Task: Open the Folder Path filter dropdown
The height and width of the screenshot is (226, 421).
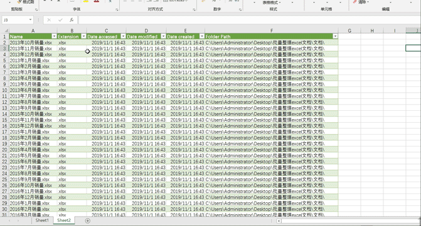Action: [335, 36]
